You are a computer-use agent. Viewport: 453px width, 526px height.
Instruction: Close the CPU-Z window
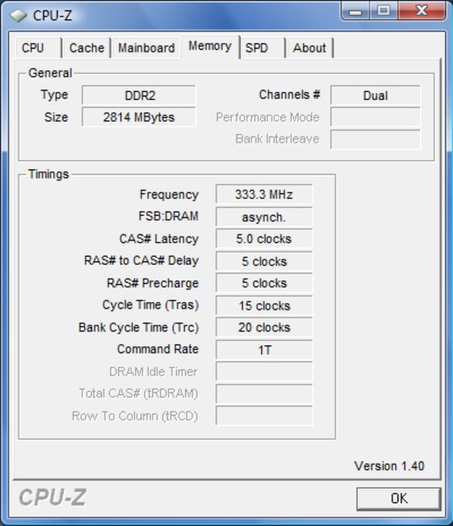[x=421, y=11]
